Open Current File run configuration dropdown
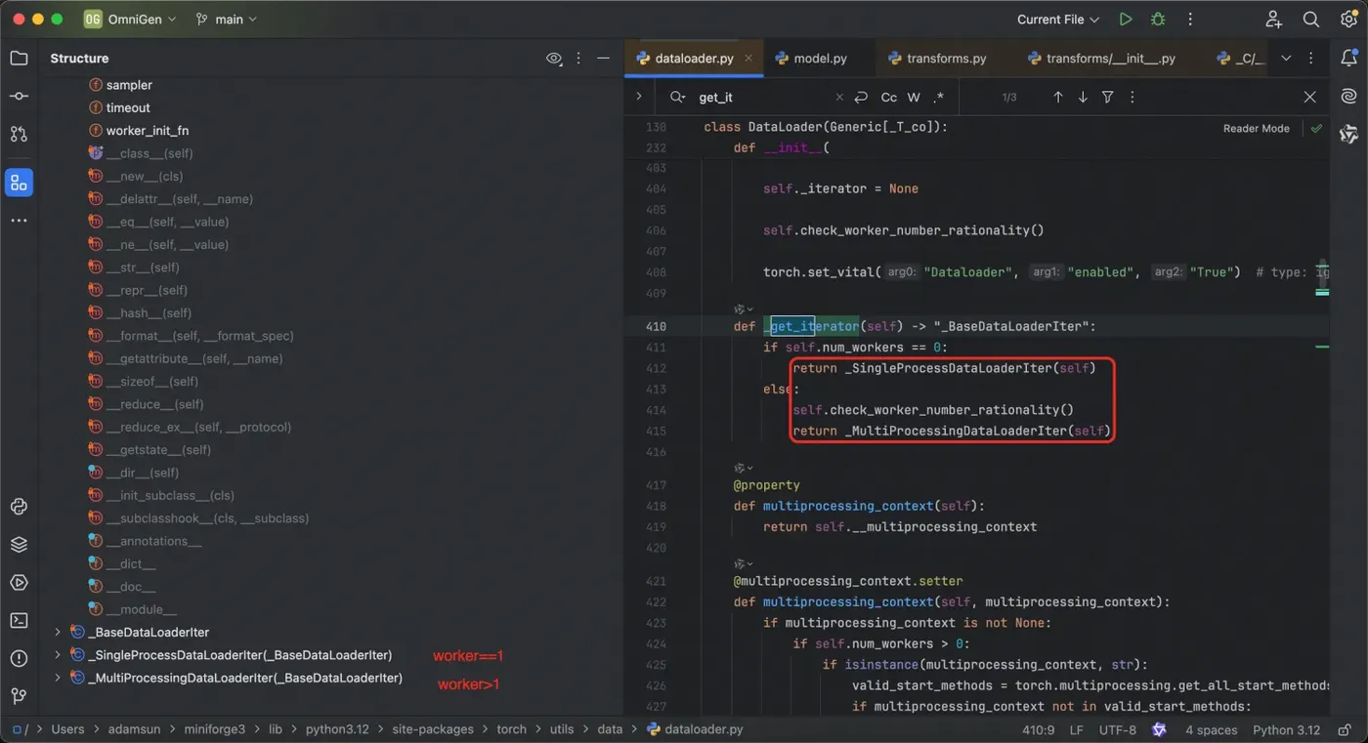Image resolution: width=1368 pixels, height=743 pixels. (1057, 20)
